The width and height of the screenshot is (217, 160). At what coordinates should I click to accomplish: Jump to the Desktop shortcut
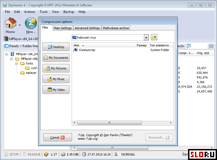(x=56, y=47)
